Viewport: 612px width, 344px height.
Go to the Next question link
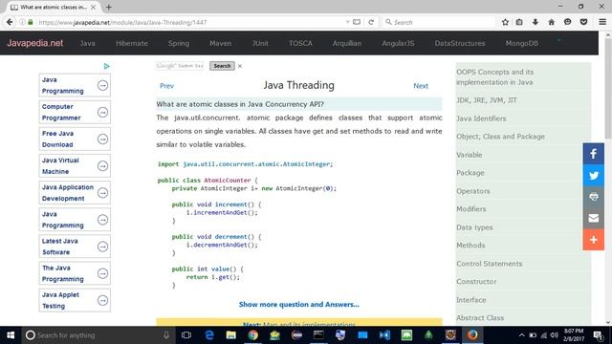pos(421,86)
